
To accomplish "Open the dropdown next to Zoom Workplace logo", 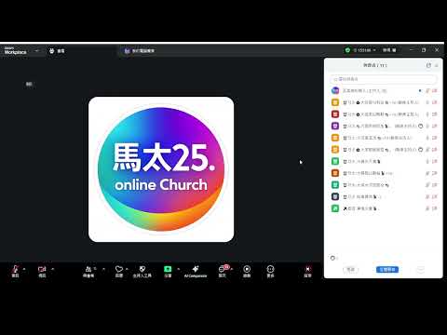I will 36,50.
